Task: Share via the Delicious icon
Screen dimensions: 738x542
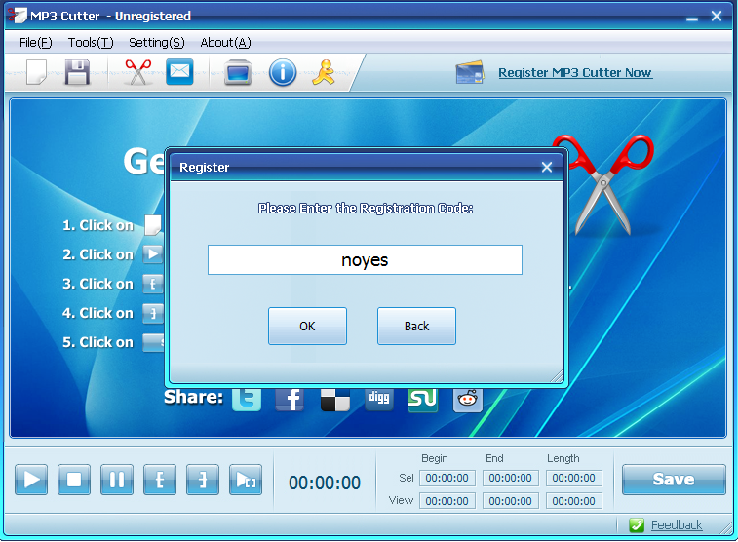Action: coord(335,400)
